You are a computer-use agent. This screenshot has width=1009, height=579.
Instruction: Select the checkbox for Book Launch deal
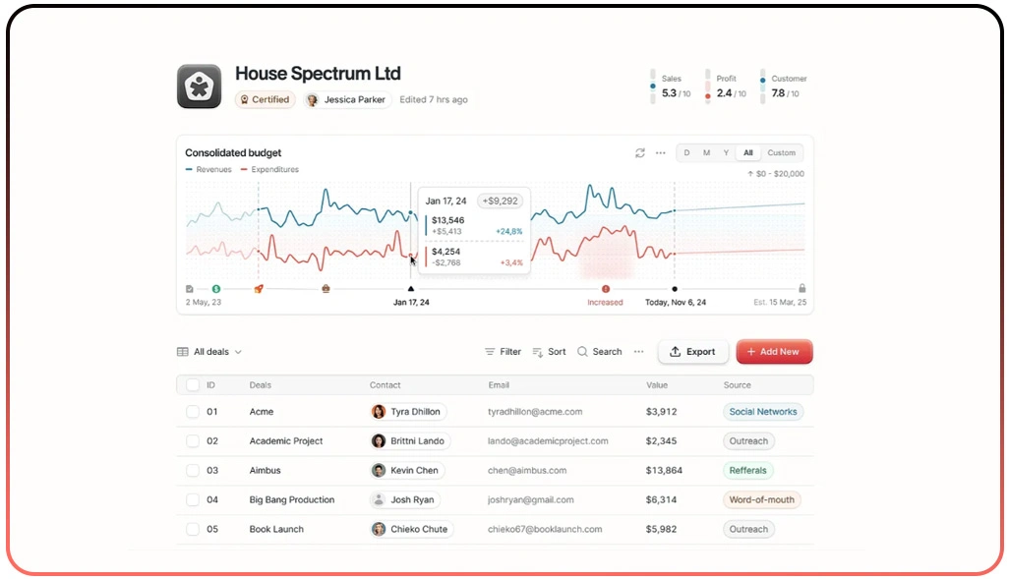pos(193,529)
